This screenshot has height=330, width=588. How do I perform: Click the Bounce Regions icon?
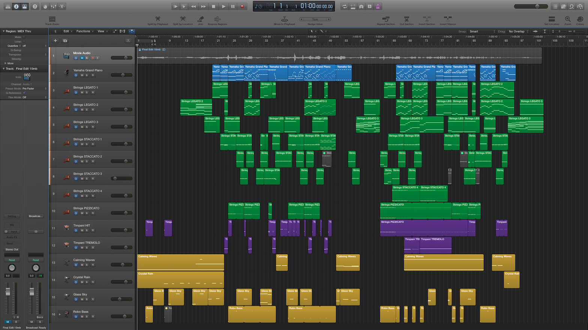coord(217,19)
